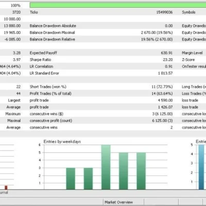
Task: Click the first short bar in the weekdays chart
Action: tap(71, 179)
